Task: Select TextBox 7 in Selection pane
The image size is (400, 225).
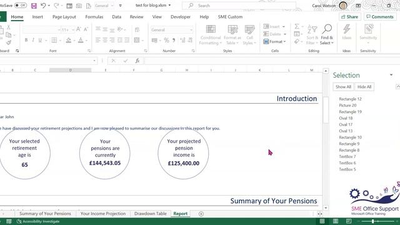Action: click(347, 157)
